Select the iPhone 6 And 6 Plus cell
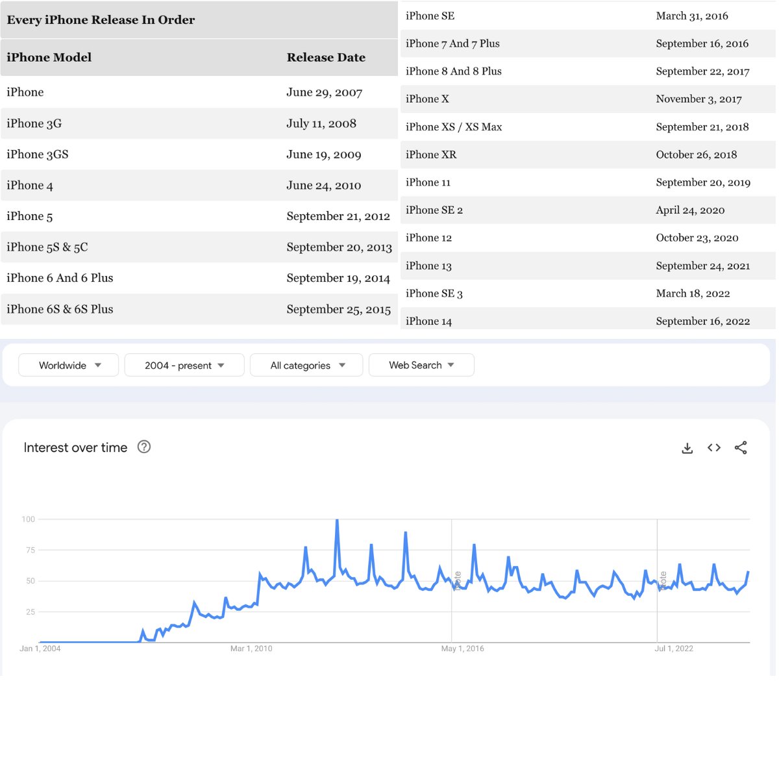779x779 pixels. pos(60,278)
